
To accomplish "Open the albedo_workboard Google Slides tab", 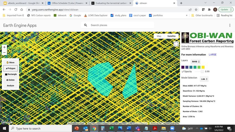I will [x=24, y=3].
